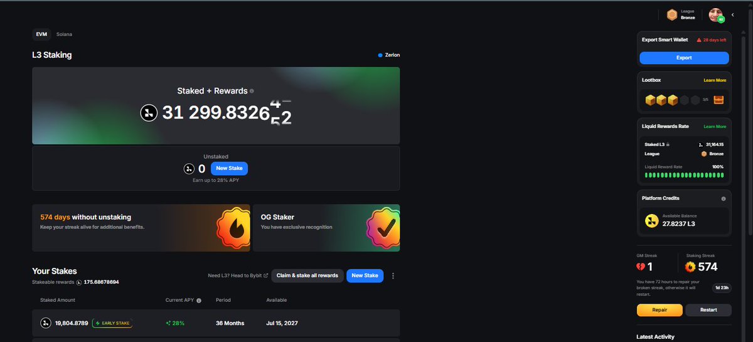Collapse the sidebar with the chevron arrow
The width and height of the screenshot is (753, 342).
733,14
